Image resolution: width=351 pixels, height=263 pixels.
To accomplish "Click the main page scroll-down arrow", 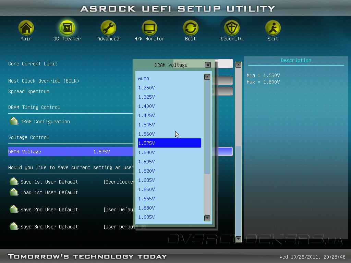I will tap(238, 239).
